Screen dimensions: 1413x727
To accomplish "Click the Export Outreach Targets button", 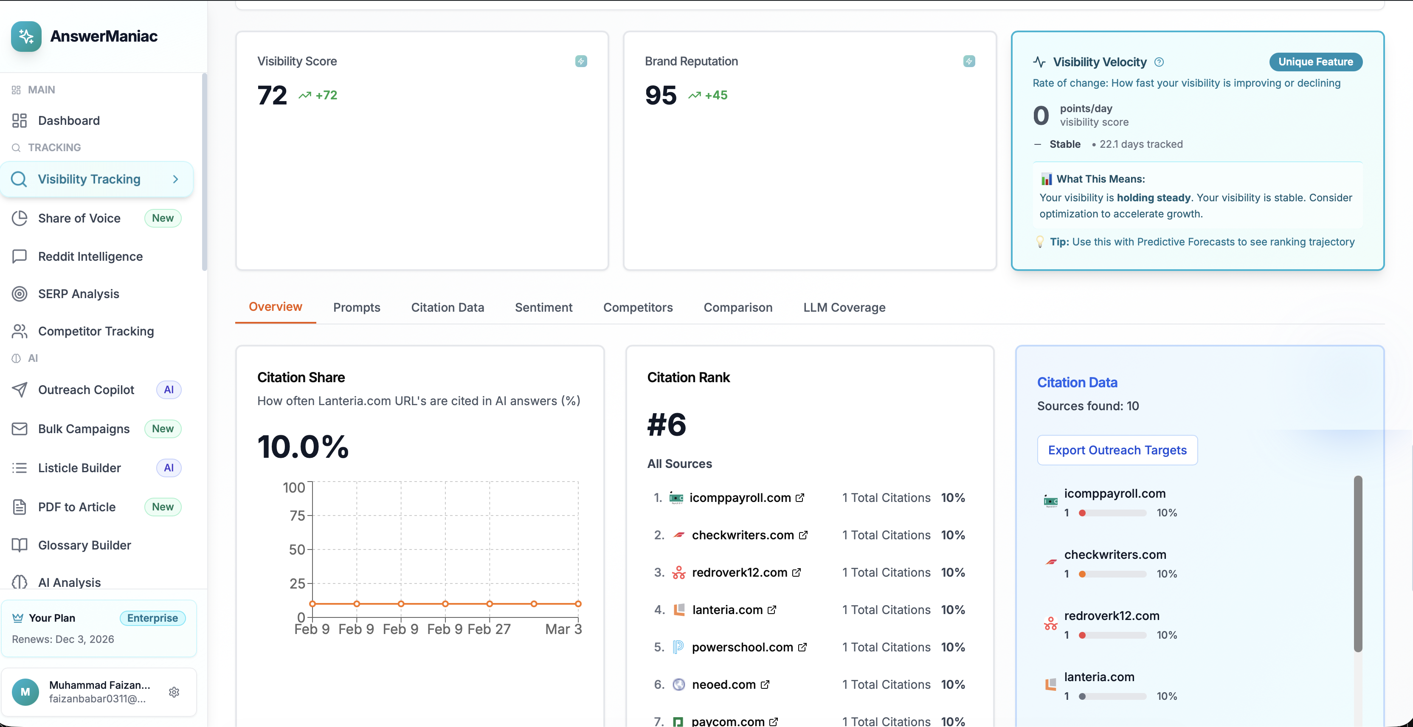I will pos(1117,450).
